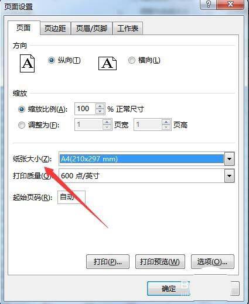Viewport: 249px width, 304px height.
Task: Select the 纵向 radio button
Action: 52,60
